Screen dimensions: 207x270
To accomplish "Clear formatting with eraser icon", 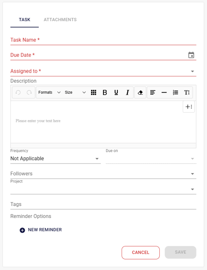I will (140, 92).
